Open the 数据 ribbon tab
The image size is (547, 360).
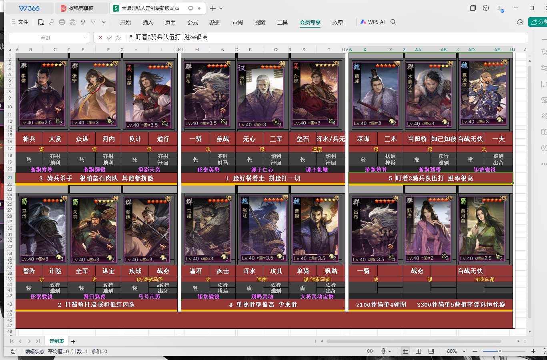pyautogui.click(x=215, y=22)
